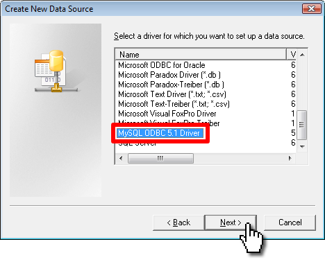This screenshot has height=262, width=325.
Task: Pick Microsoft Text-Treiber (*.txt; *.csv)
Action: (x=174, y=104)
